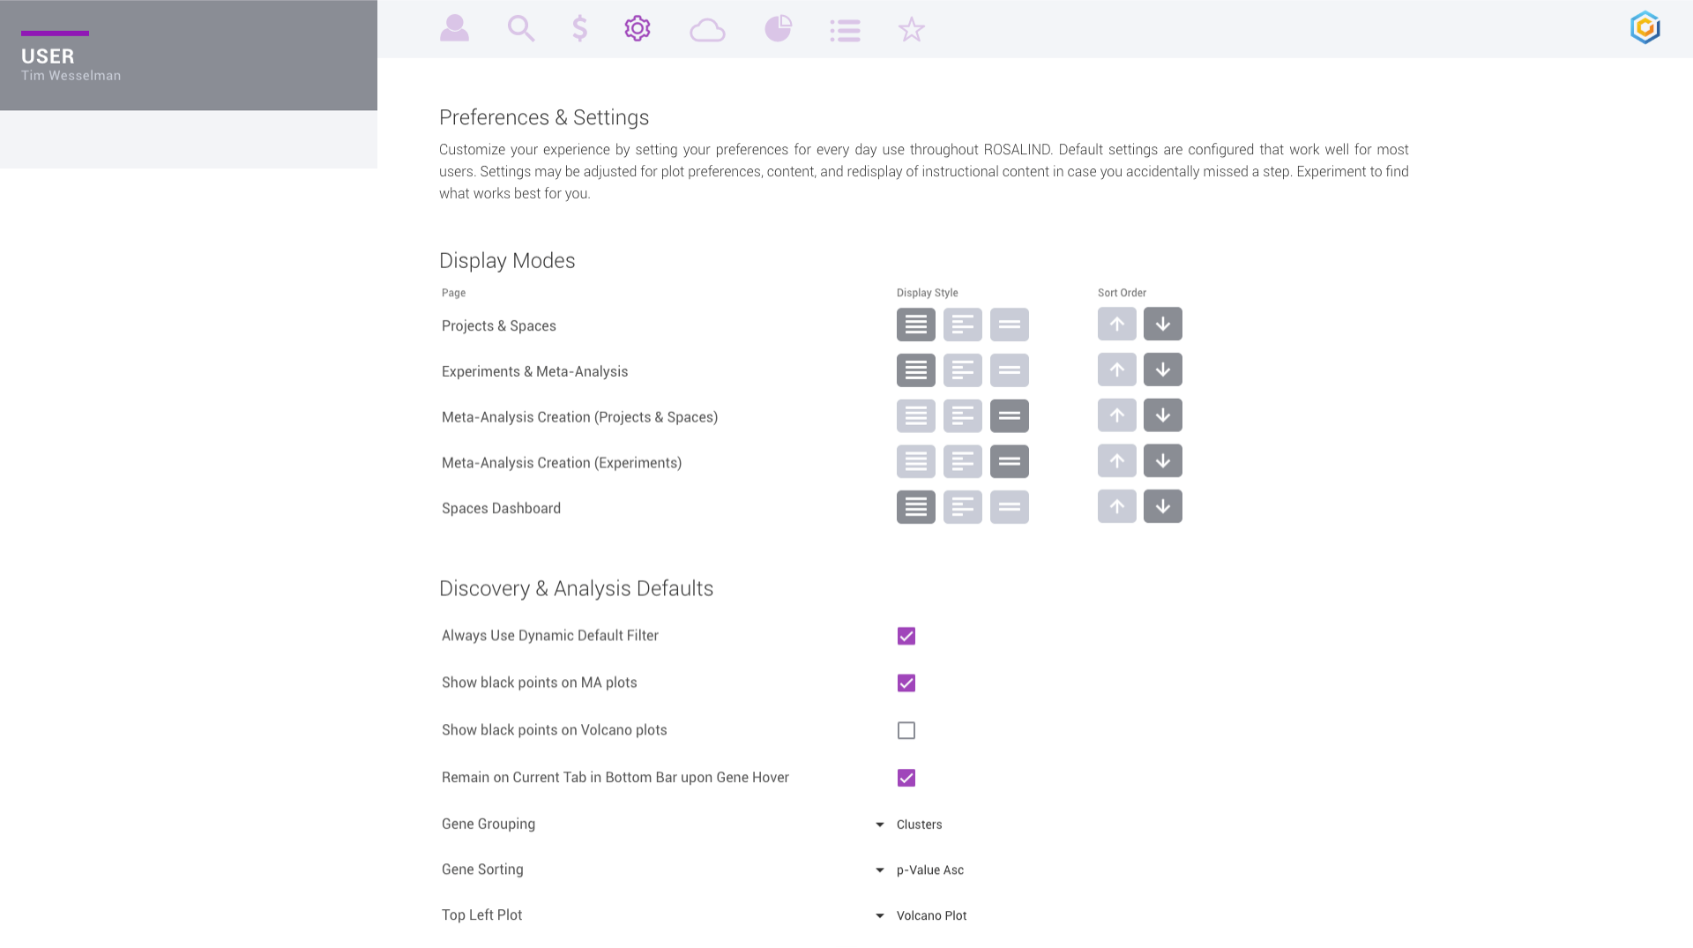1693x948 pixels.
Task: Sort Projects & Spaces descending with down arrow
Action: coord(1163,324)
